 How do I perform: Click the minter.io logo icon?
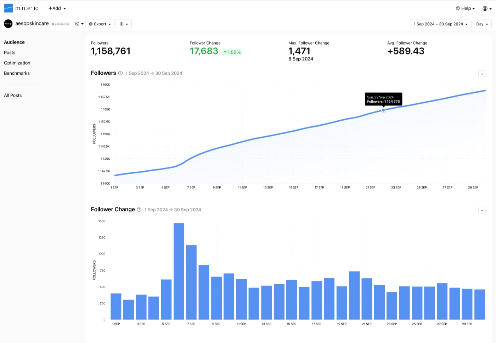tap(9, 8)
